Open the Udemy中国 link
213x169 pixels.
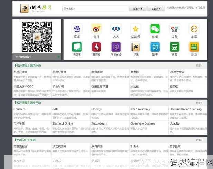click(177, 72)
